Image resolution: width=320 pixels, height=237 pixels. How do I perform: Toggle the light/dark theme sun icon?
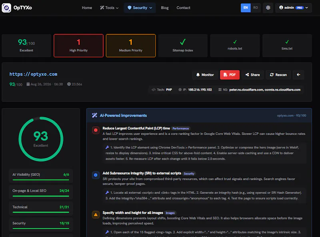click(268, 8)
